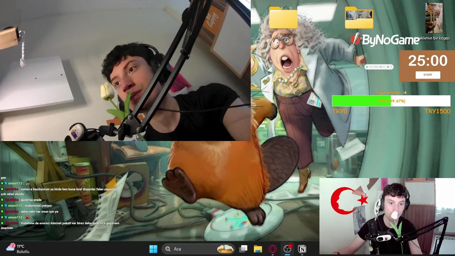Click chat message starting 'notion a bayılıyorum'
455x256 pixels.
click(x=59, y=191)
